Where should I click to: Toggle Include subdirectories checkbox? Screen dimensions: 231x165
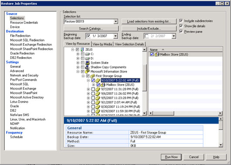[x=181, y=21]
